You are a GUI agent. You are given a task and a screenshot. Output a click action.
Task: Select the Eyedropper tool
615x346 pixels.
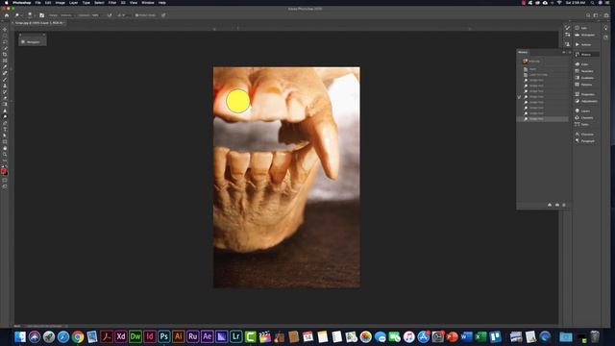(5, 66)
